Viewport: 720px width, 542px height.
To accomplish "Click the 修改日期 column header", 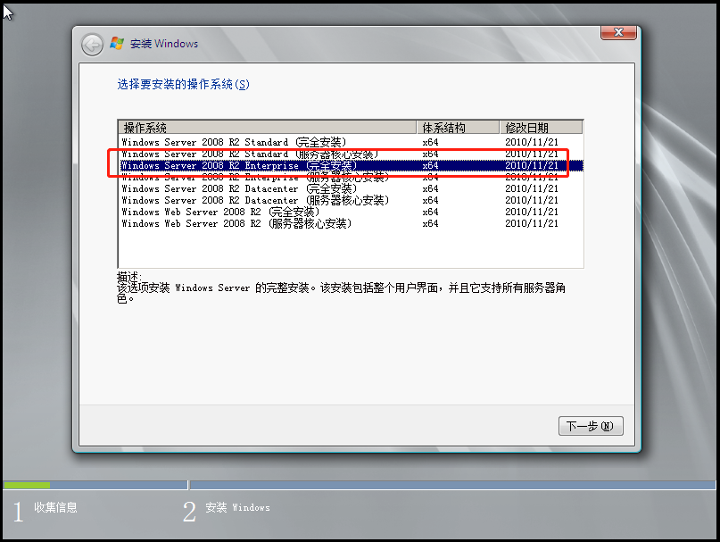I will pos(541,128).
